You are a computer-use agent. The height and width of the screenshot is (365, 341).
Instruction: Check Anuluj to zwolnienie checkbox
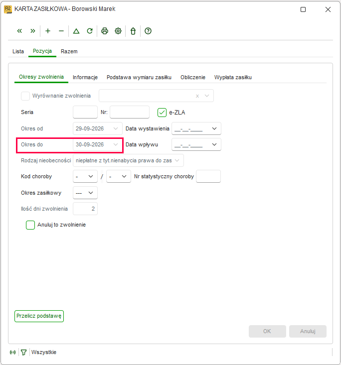(30, 225)
